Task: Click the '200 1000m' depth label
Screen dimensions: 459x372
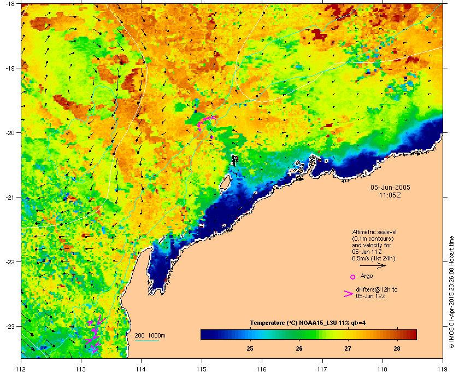Action: click(150, 335)
